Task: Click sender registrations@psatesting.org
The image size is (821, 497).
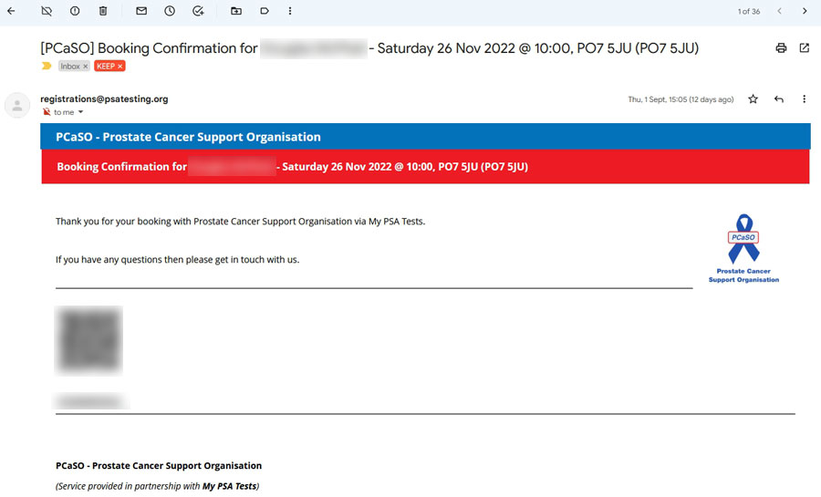Action: click(104, 98)
